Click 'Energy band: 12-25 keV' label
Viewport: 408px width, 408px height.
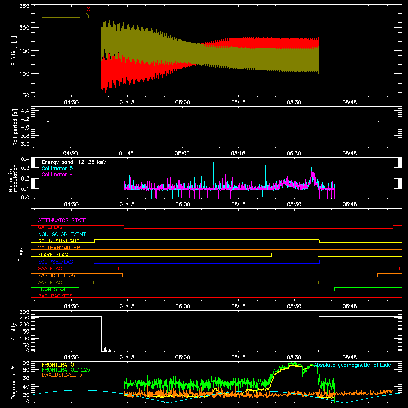point(74,162)
